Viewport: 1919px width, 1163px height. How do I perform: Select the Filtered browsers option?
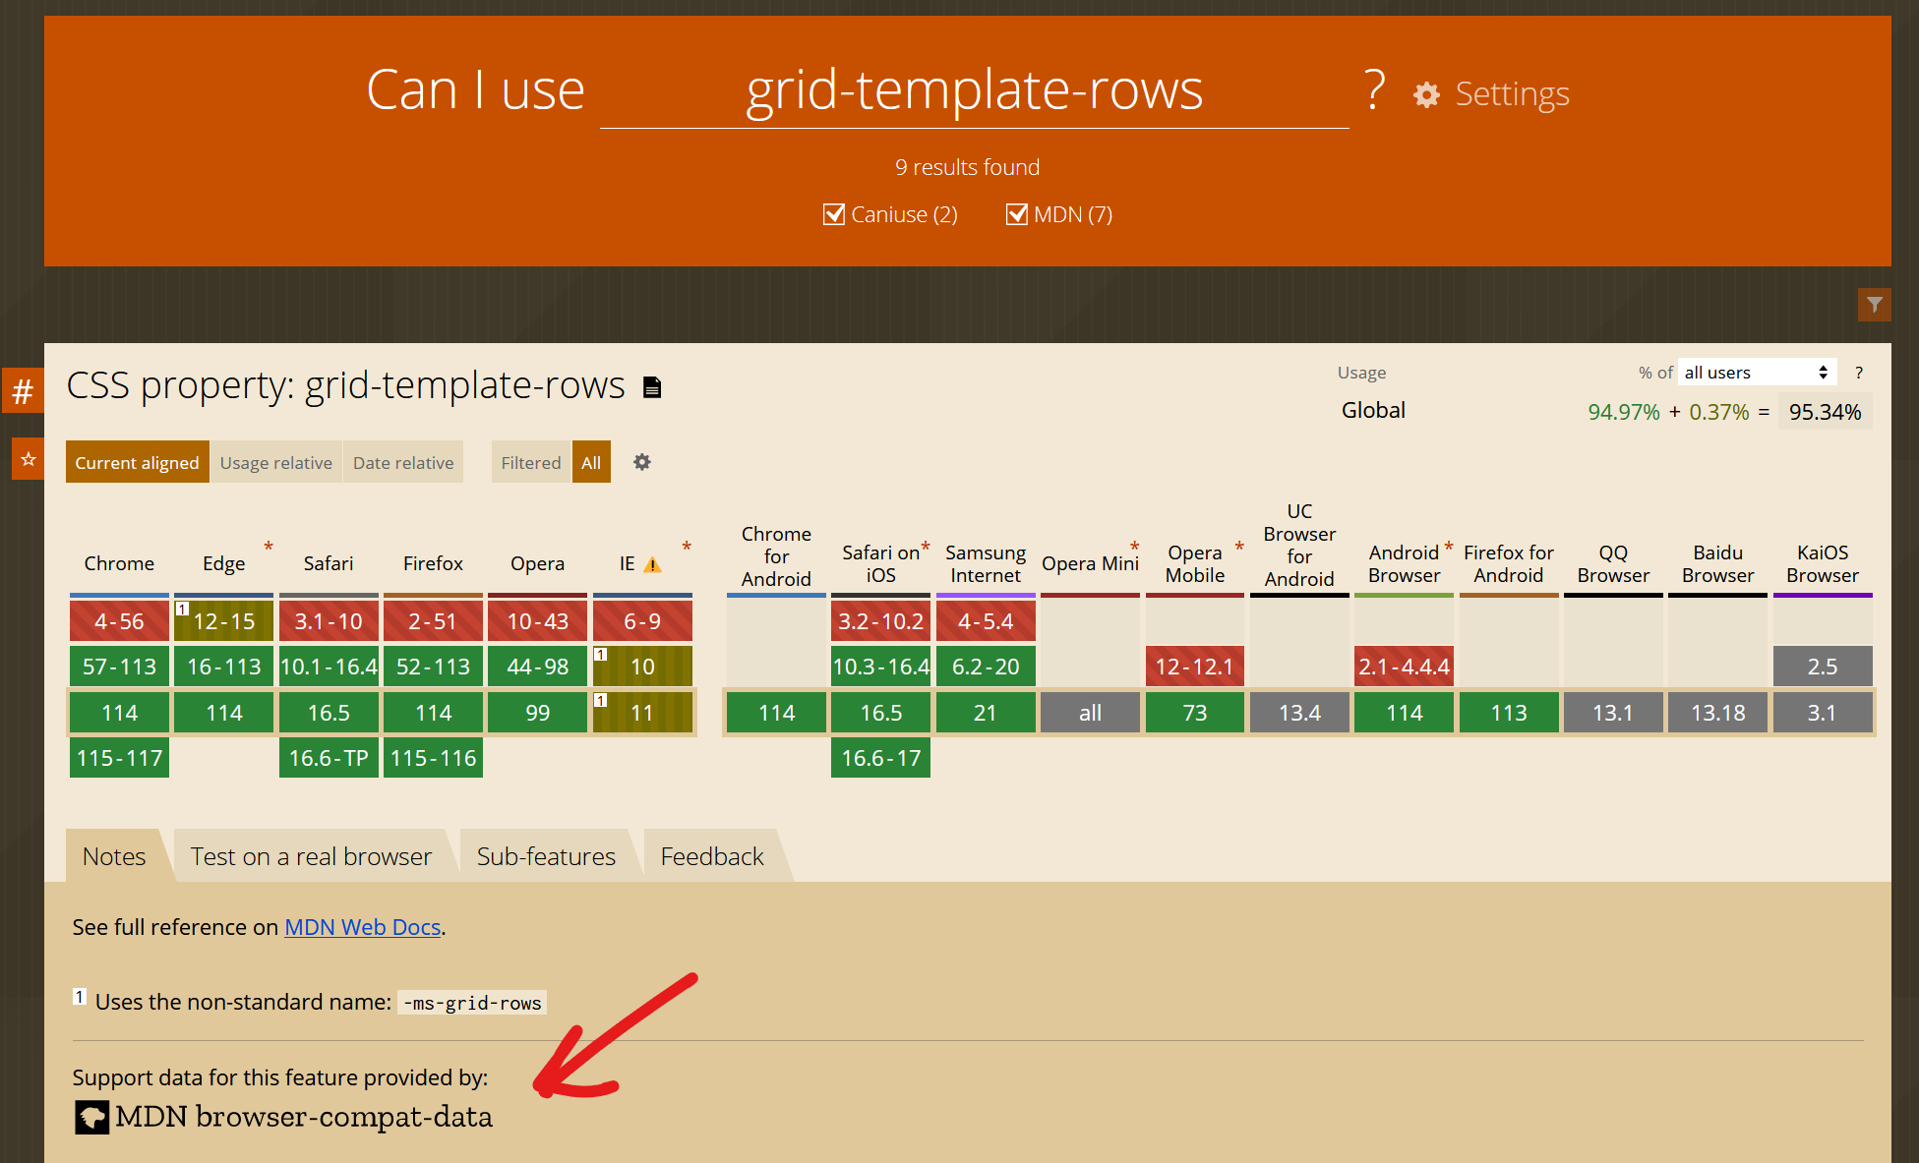pos(530,462)
